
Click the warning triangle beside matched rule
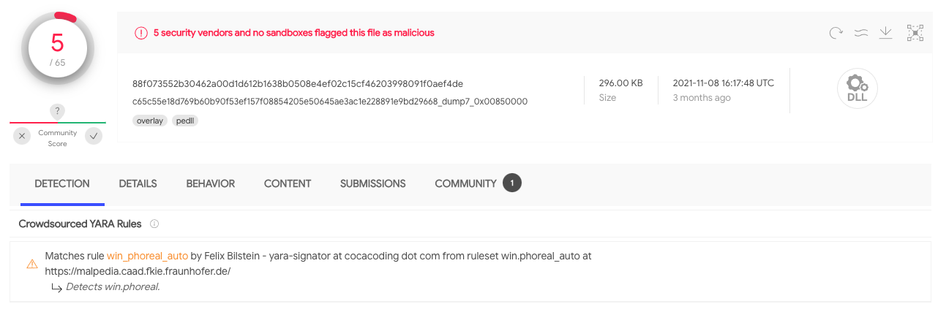click(x=31, y=264)
